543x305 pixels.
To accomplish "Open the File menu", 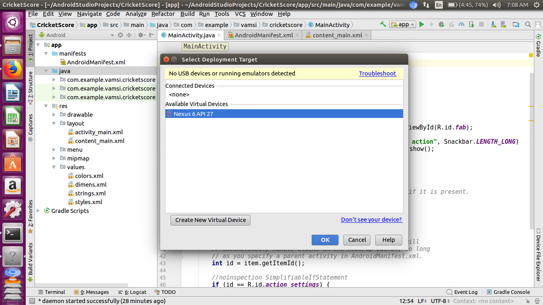I will 33,14.
